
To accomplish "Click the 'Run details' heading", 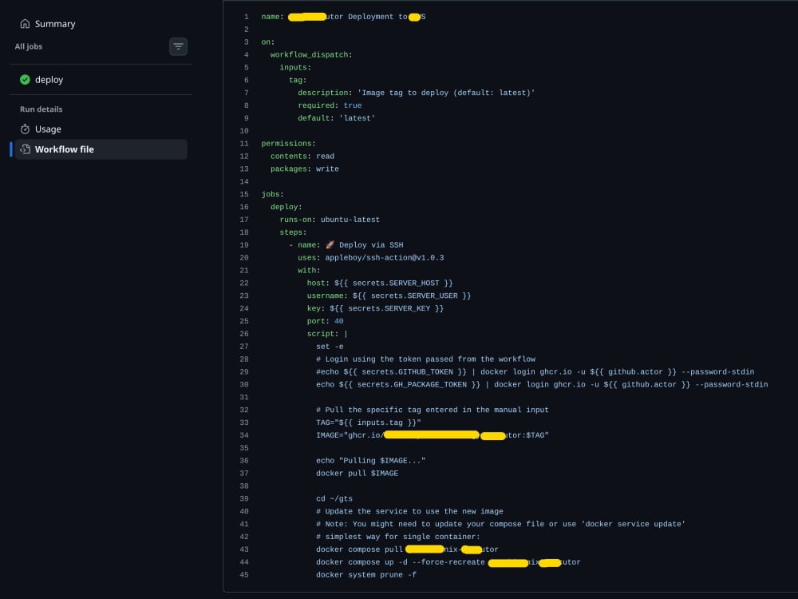I will click(41, 109).
